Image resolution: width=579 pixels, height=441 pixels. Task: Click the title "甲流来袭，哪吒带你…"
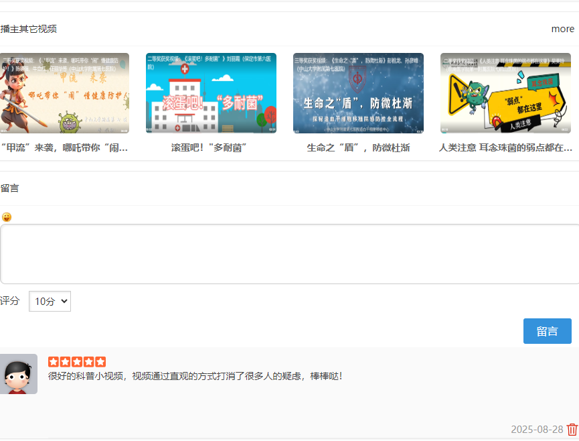coord(64,148)
